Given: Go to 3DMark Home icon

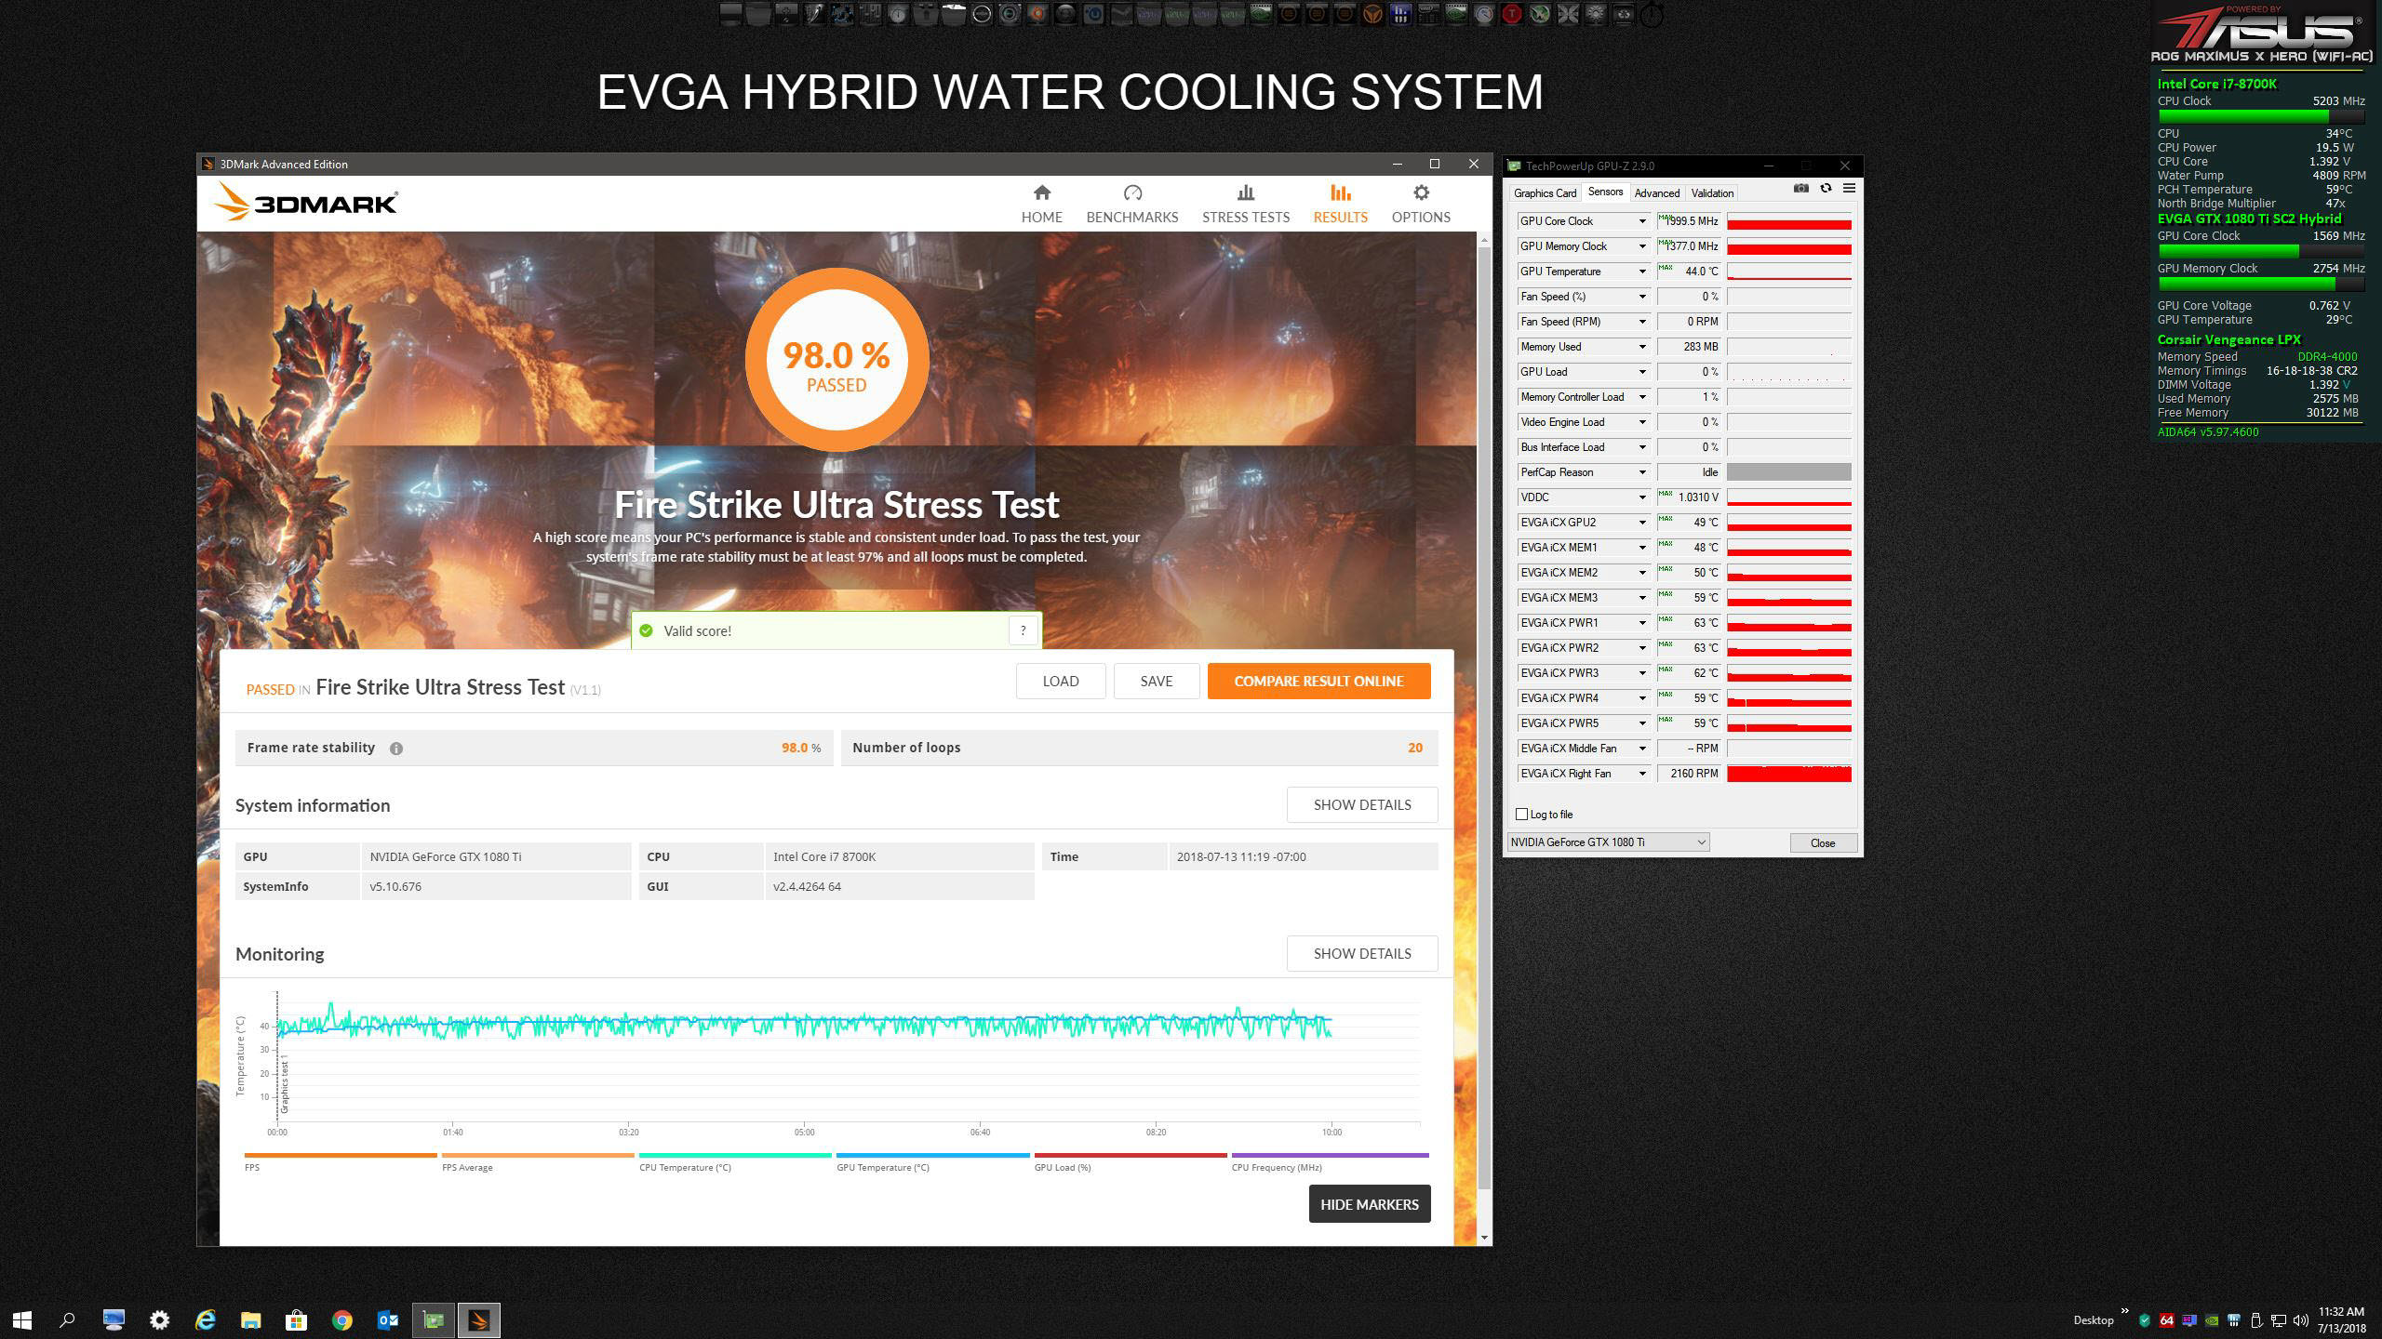Looking at the screenshot, I should pos(1041,193).
